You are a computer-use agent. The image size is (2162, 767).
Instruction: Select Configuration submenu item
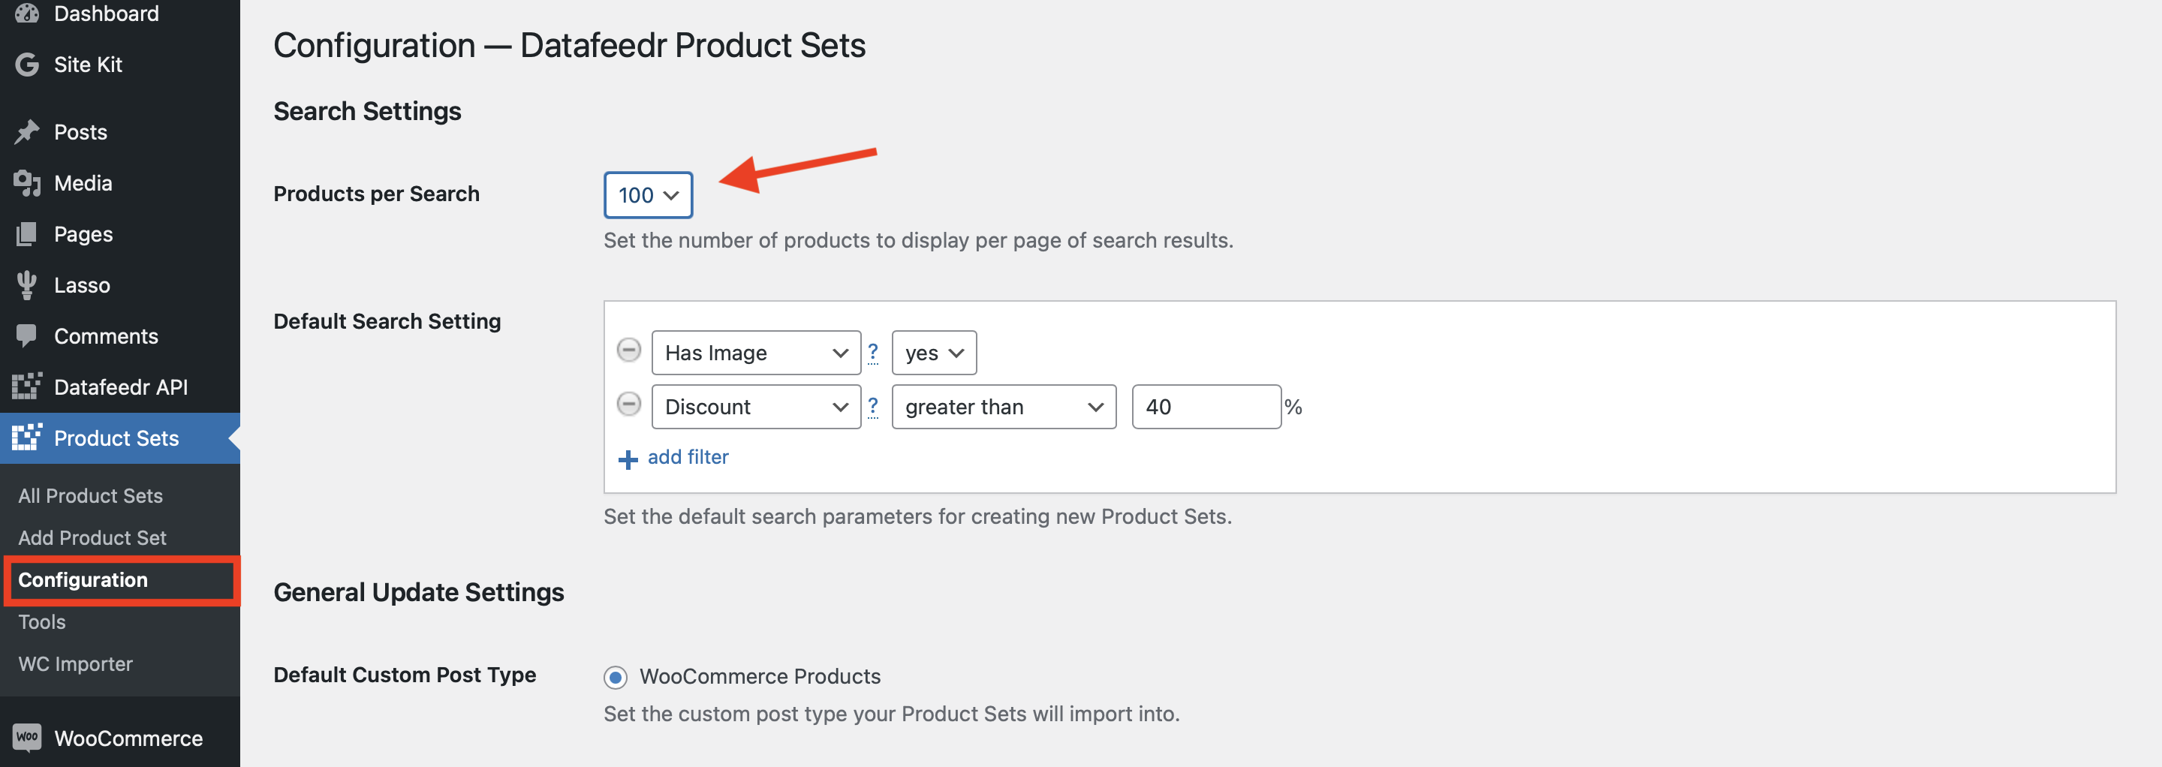(83, 580)
